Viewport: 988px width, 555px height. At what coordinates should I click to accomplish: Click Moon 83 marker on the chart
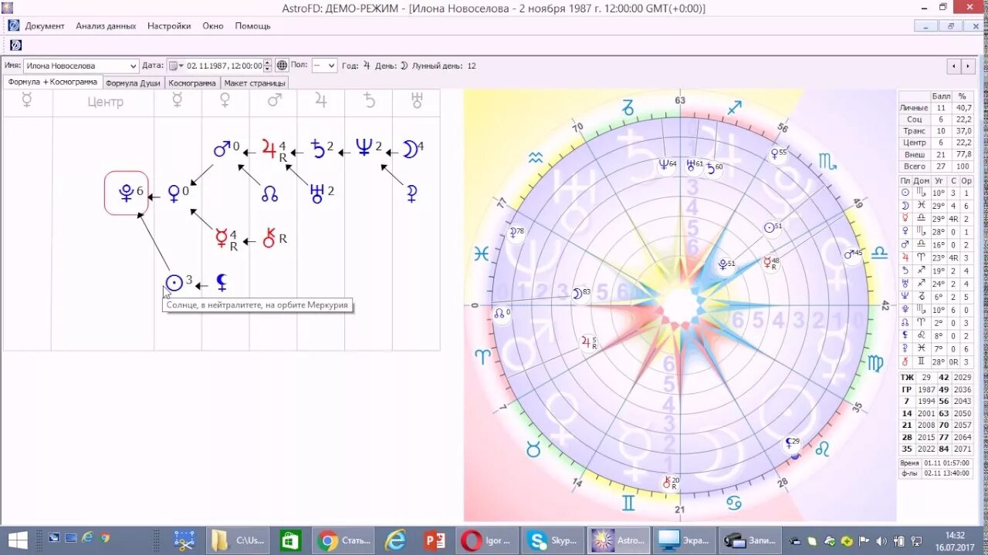(580, 293)
